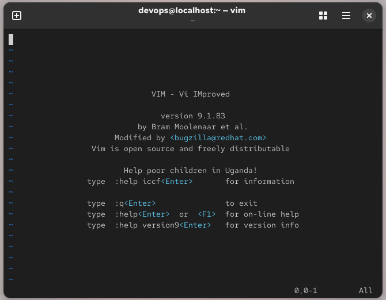
Task: Click 'Vim is open source and freely distributable'
Action: pyautogui.click(x=190, y=149)
